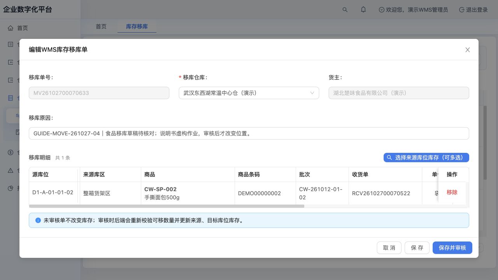Click the 取消 button
Image resolution: width=498 pixels, height=280 pixels.
(x=389, y=248)
